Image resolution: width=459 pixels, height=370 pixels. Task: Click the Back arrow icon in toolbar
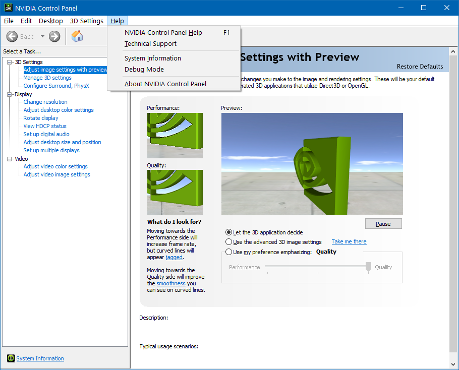click(12, 37)
